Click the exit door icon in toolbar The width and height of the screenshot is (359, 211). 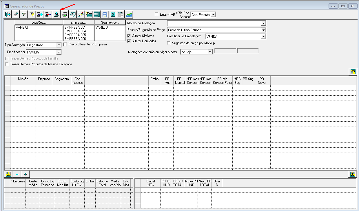point(8,14)
